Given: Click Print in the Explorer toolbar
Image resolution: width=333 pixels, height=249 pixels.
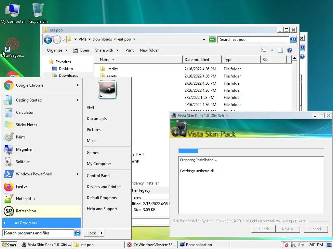Looking at the screenshot, I should (x=129, y=50).
